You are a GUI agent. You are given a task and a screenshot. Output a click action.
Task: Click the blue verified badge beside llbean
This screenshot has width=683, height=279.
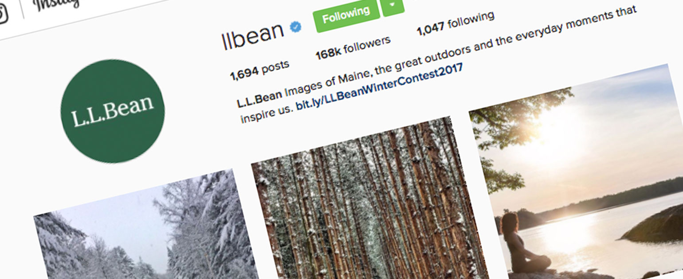[x=296, y=27]
